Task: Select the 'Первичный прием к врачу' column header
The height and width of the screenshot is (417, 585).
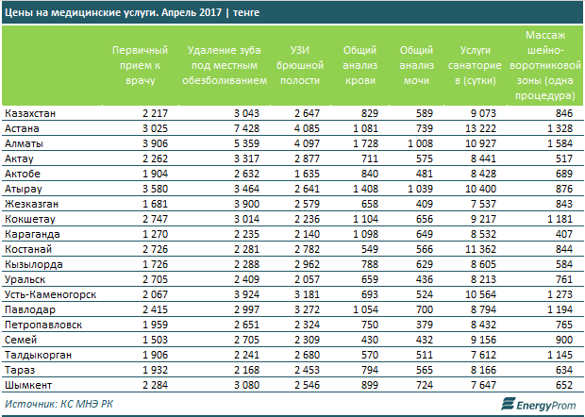Action: tap(141, 65)
